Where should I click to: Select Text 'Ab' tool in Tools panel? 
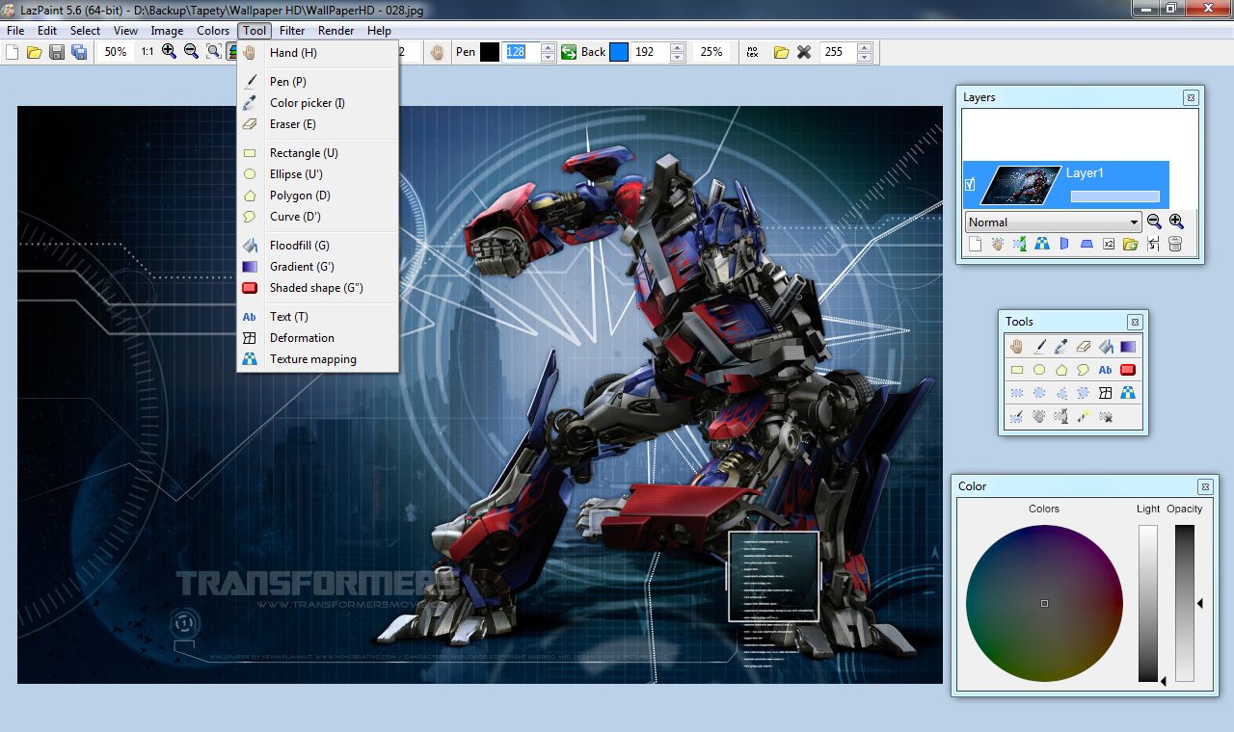click(x=1106, y=369)
